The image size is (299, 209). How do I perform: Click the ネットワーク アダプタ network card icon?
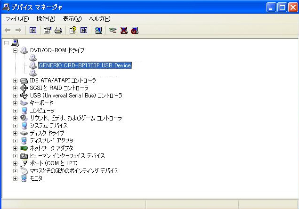[x=24, y=148]
